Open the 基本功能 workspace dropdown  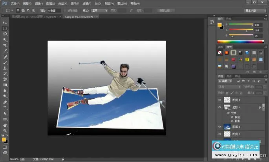[x=254, y=10]
